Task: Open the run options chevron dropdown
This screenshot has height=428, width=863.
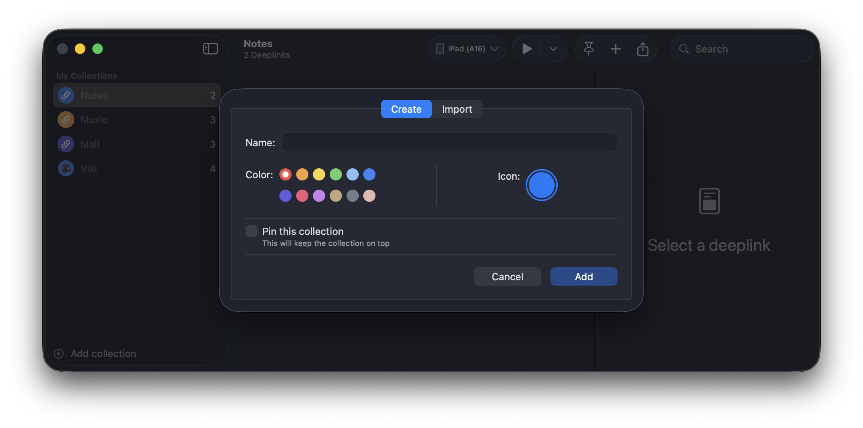Action: coord(553,49)
